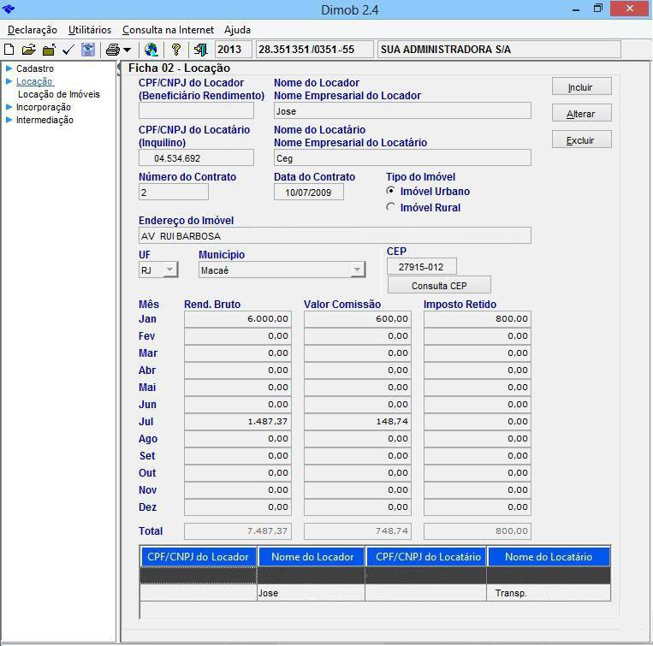Expand the Cadastro tree item
653x646 pixels.
tap(9, 68)
